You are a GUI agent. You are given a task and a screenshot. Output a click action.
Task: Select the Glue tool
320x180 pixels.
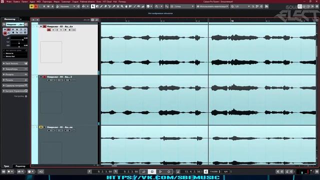click(113, 6)
